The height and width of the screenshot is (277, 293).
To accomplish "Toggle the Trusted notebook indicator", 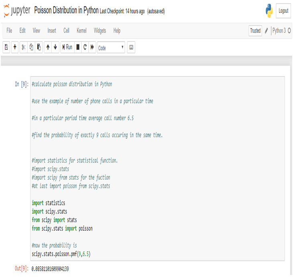I will [x=255, y=31].
